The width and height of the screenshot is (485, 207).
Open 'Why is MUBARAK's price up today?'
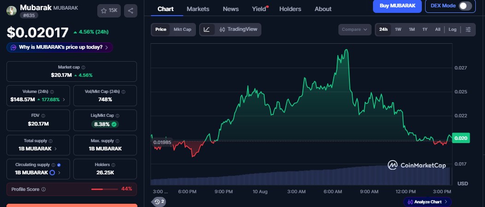tap(59, 47)
